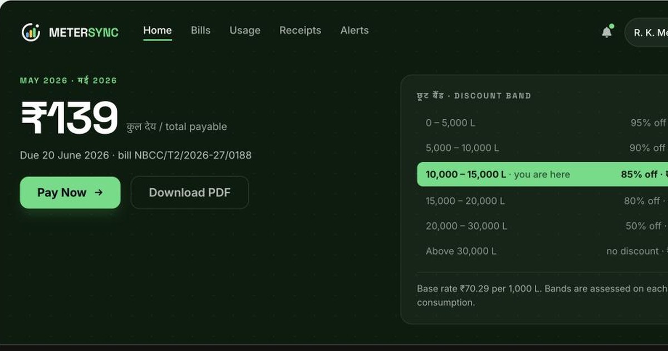Open the R. K. user account menu

[647, 33]
